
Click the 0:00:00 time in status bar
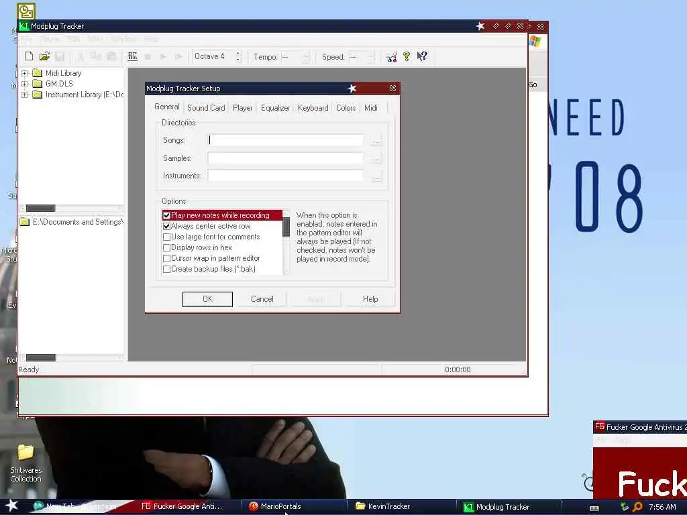click(x=458, y=369)
